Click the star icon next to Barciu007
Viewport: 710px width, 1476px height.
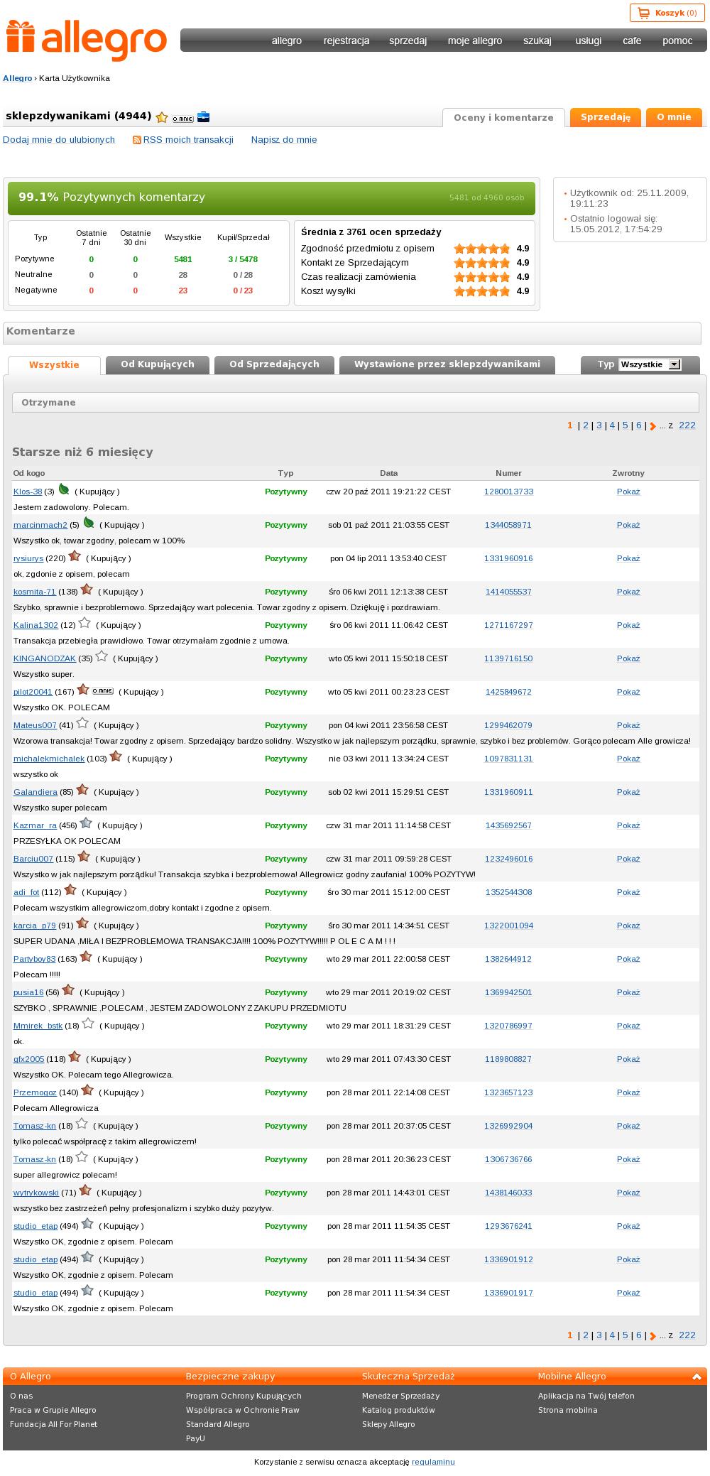tap(84, 857)
